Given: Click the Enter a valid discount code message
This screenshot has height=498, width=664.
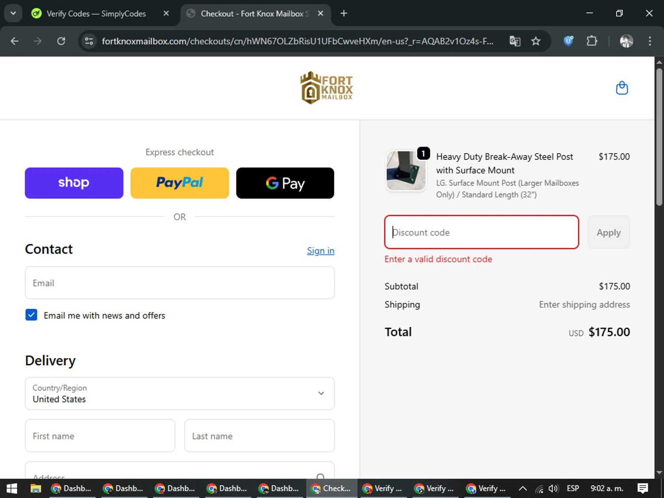Looking at the screenshot, I should (438, 259).
